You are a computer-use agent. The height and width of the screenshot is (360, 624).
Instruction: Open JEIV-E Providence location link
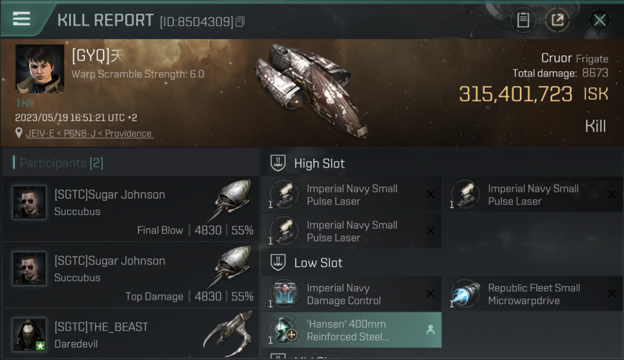[90, 133]
